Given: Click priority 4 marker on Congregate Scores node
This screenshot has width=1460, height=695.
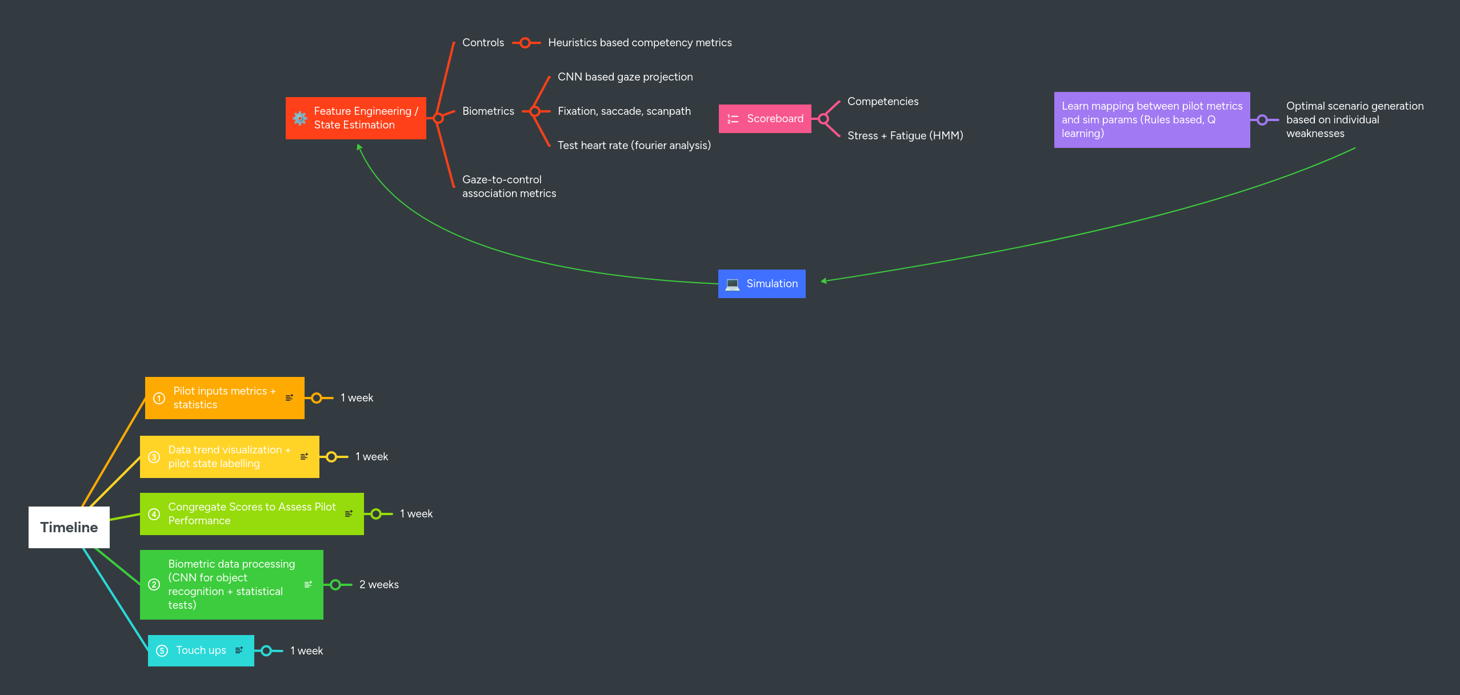Looking at the screenshot, I should 154,514.
